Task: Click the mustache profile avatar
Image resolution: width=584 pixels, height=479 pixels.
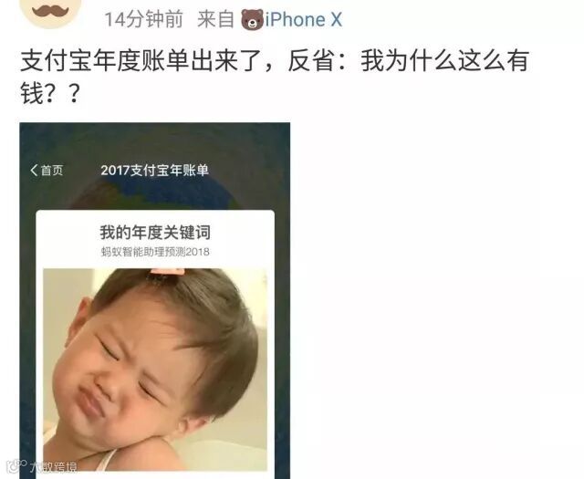Action: tap(51, 11)
